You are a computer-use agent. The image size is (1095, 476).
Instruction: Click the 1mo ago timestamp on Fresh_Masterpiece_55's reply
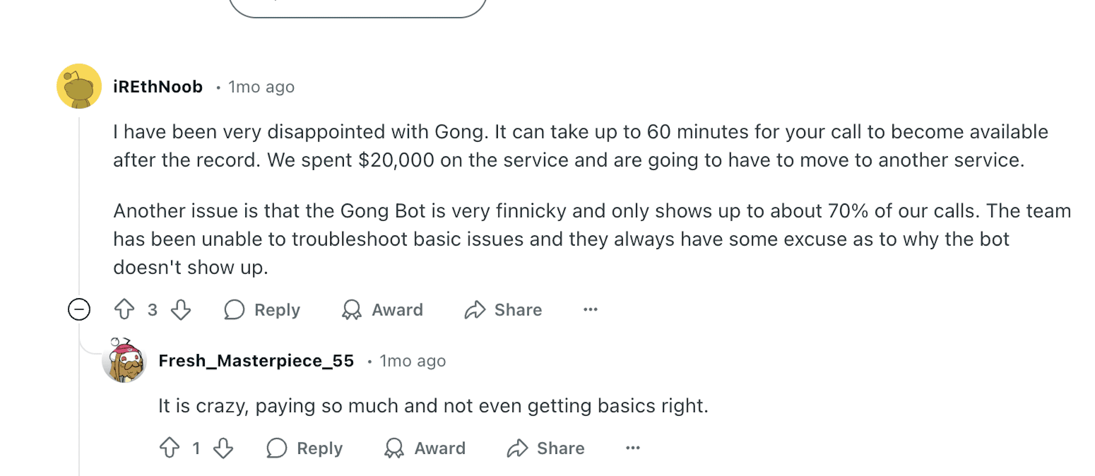click(412, 361)
